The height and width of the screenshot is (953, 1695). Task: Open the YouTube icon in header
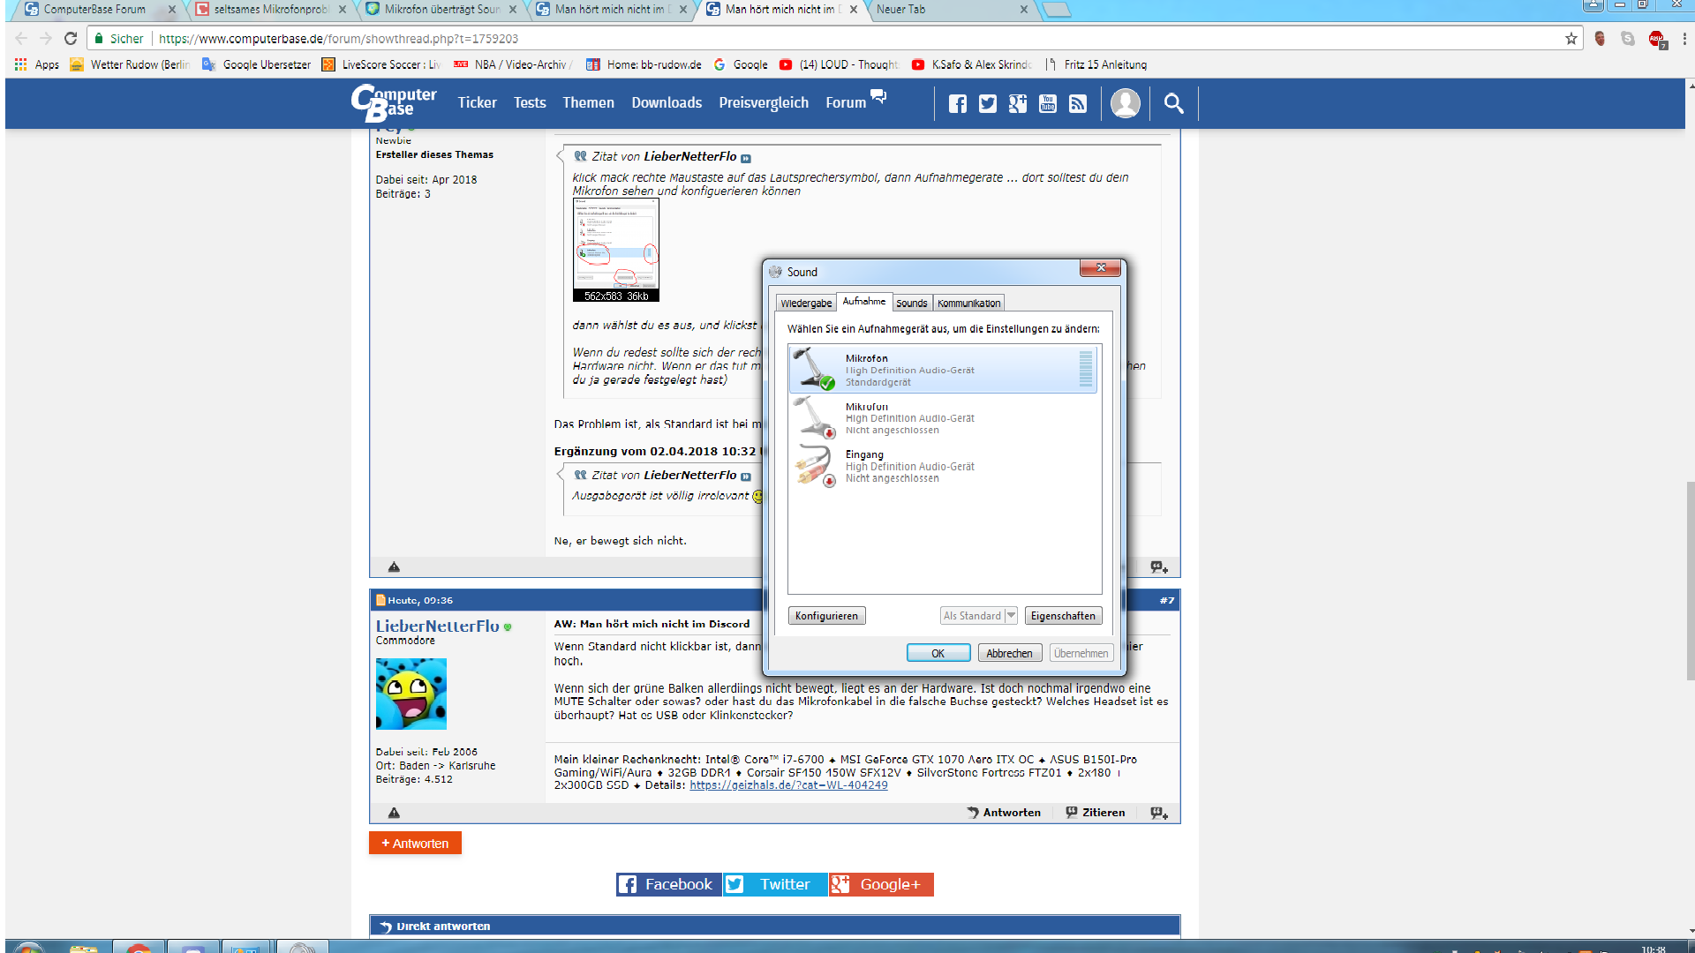tap(1047, 104)
